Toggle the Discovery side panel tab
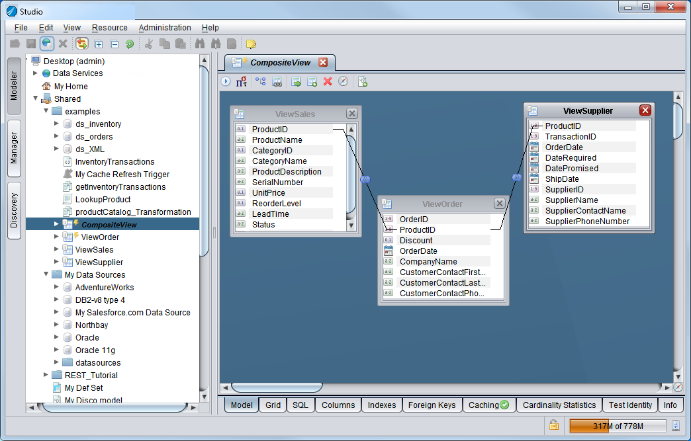The height and width of the screenshot is (441, 691). tap(15, 210)
